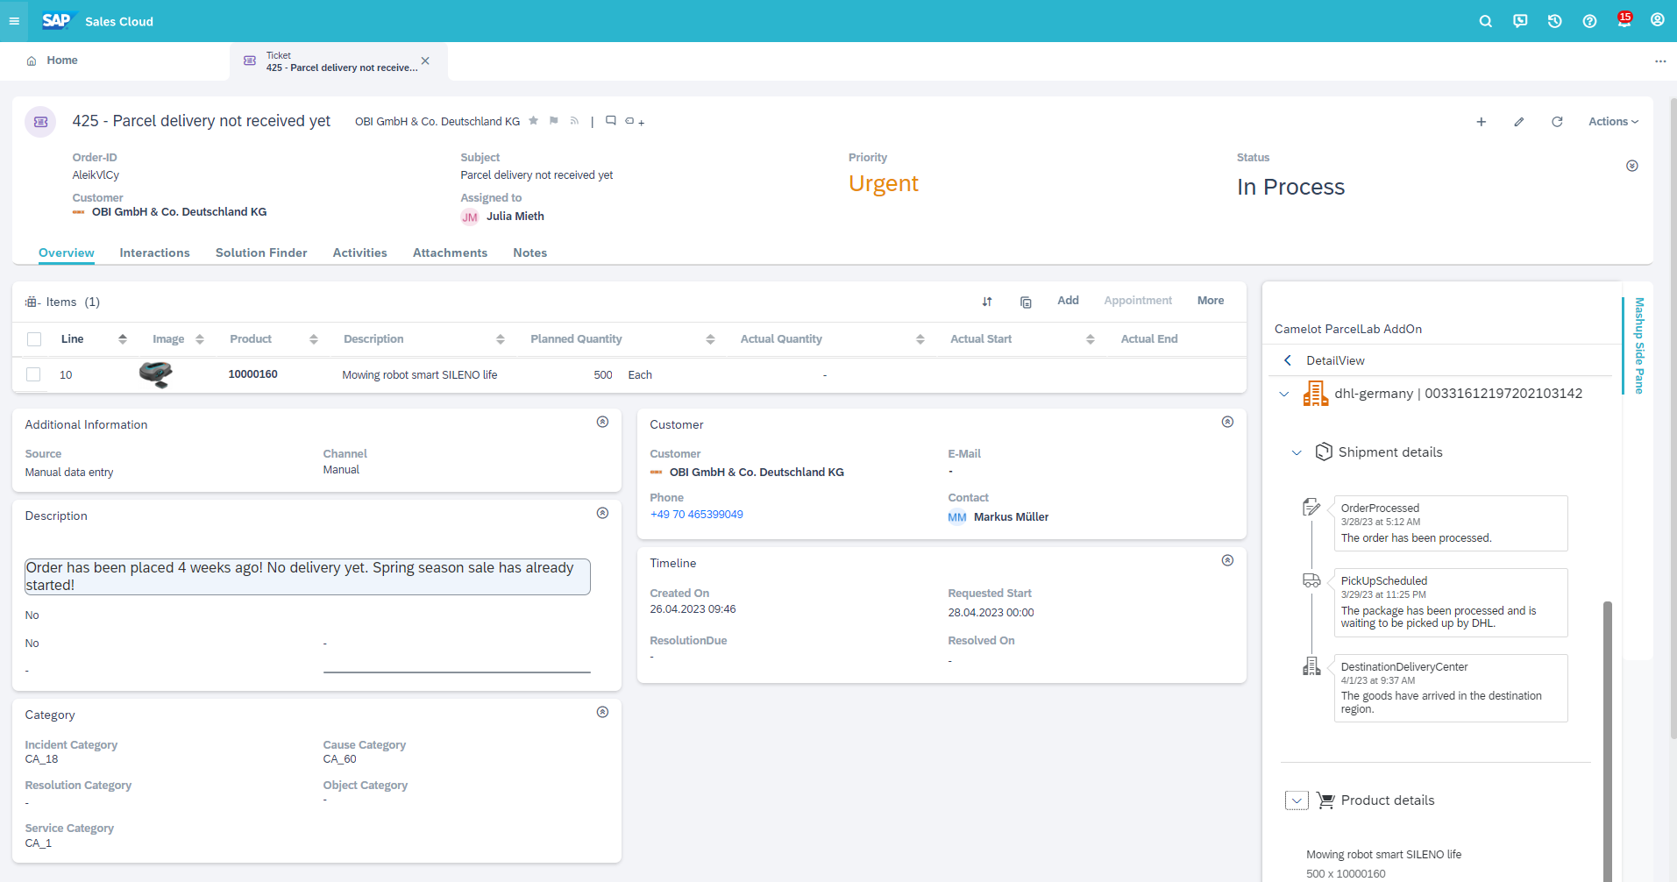Screen dimensions: 1677x882
Task: Add a tag with the tag plus icon
Action: tap(635, 122)
